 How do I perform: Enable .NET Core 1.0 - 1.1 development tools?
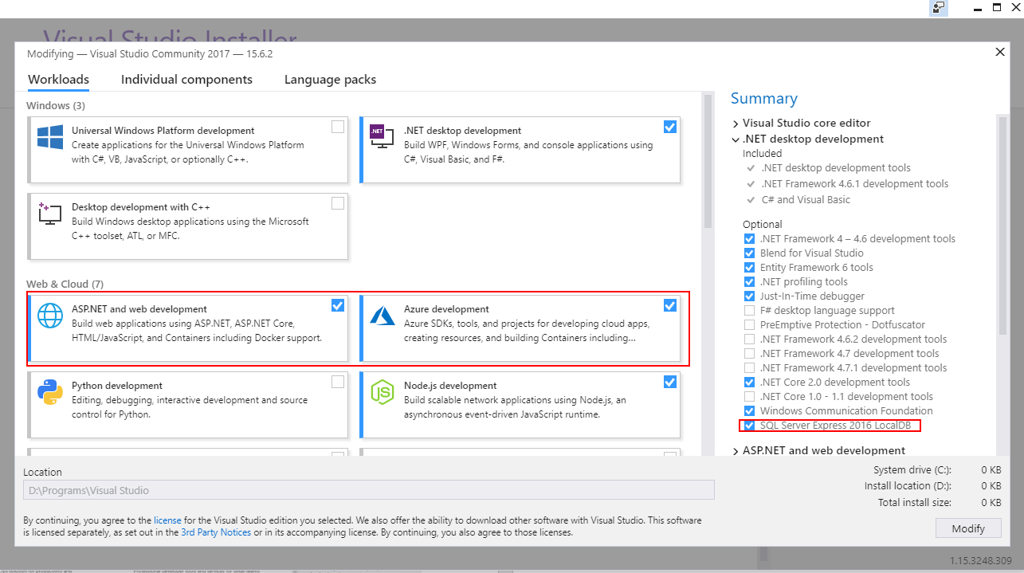pyautogui.click(x=749, y=397)
